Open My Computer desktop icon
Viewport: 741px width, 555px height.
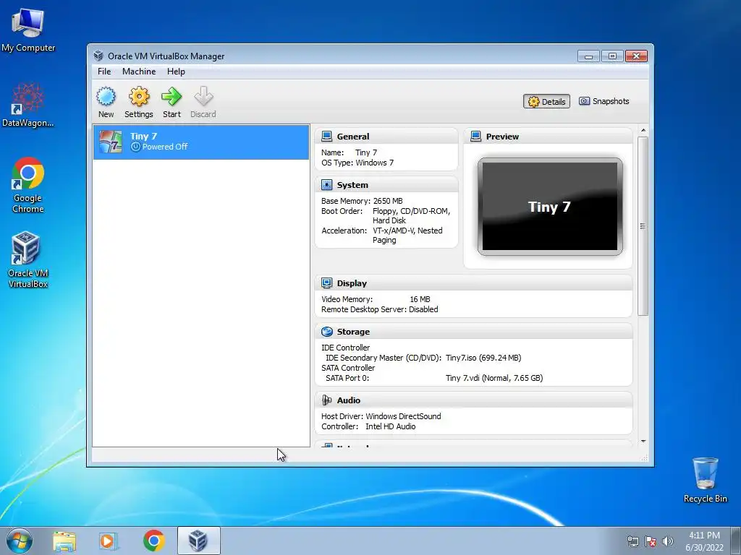28,30
